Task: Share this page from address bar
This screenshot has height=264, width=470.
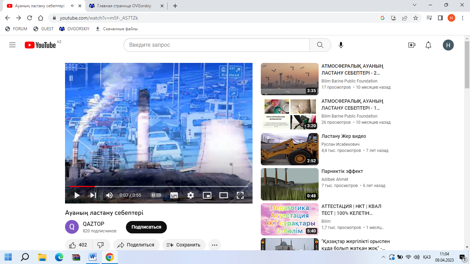Action: coord(405,18)
